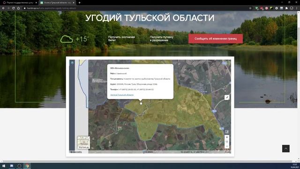This screenshot has width=300, height=169.
Task: Zoom out the map with minus button
Action: click(227, 146)
